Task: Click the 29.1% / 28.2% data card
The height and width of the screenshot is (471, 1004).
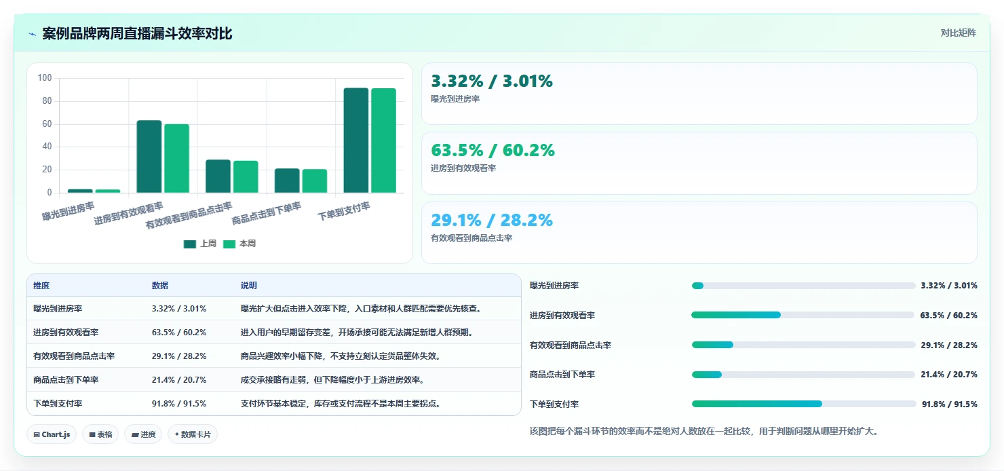Action: 699,233
